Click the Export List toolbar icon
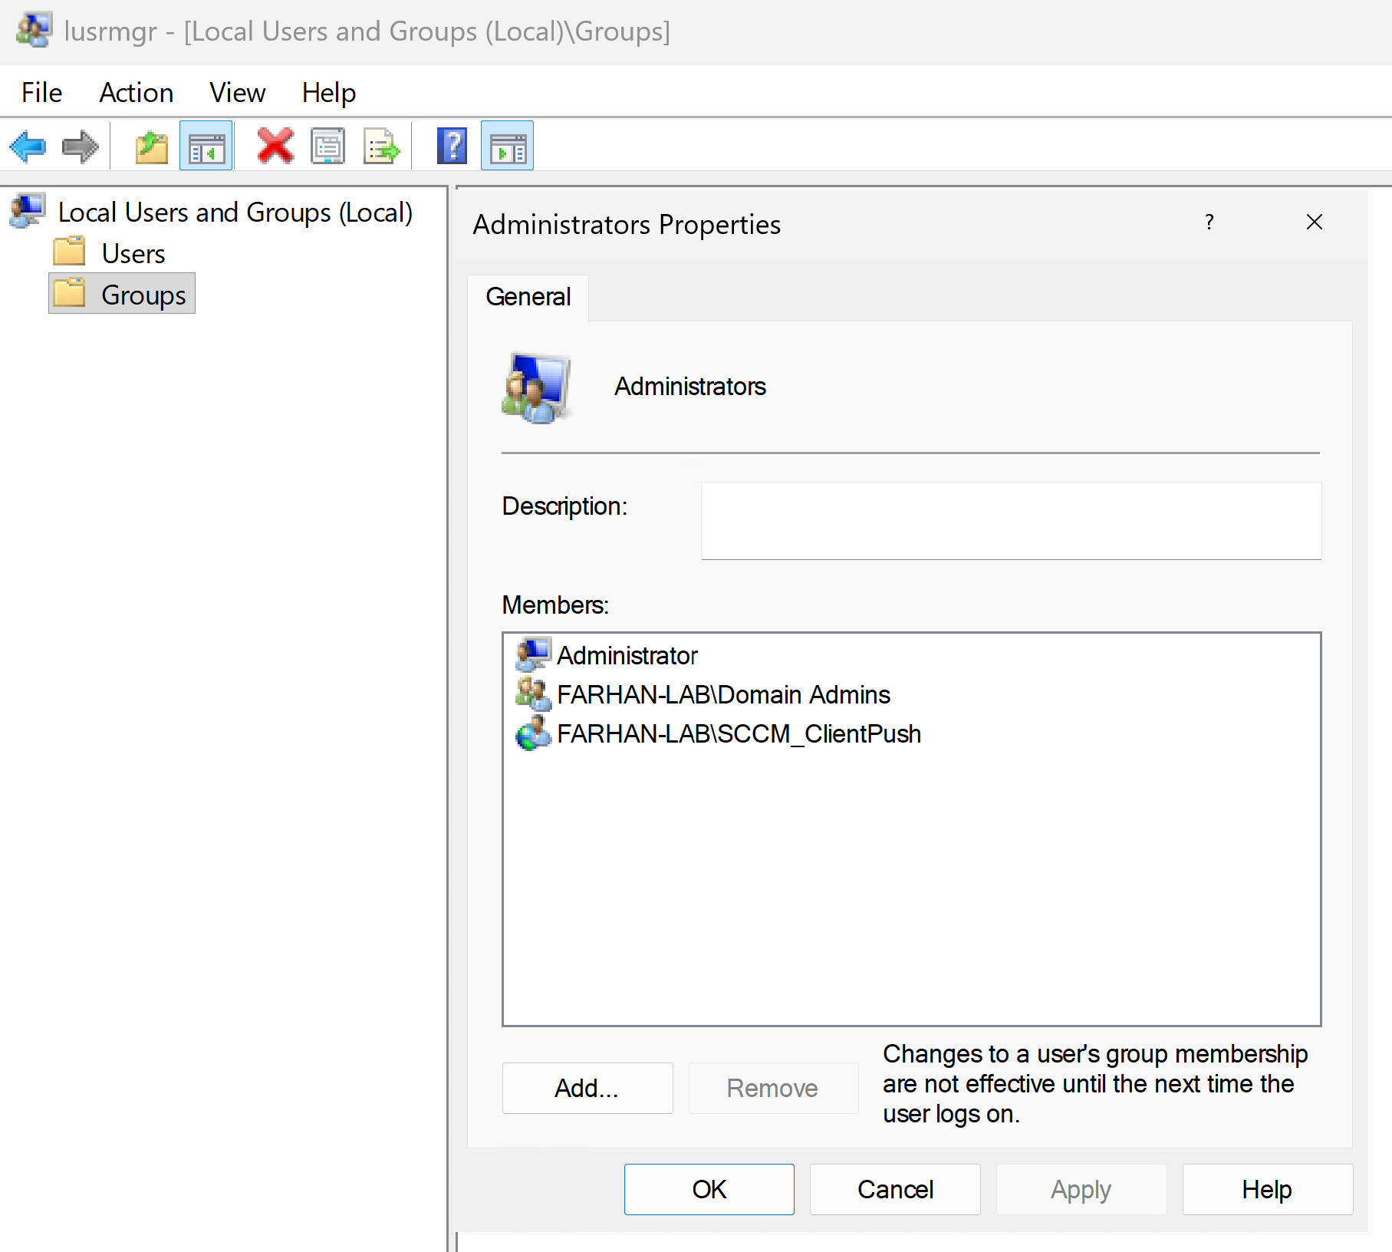Screen dimensions: 1392x1252 pos(381,146)
